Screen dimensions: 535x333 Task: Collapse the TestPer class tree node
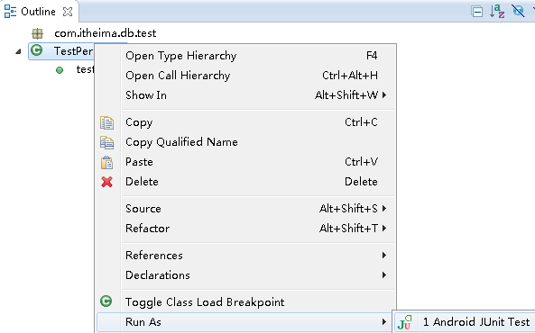18,52
